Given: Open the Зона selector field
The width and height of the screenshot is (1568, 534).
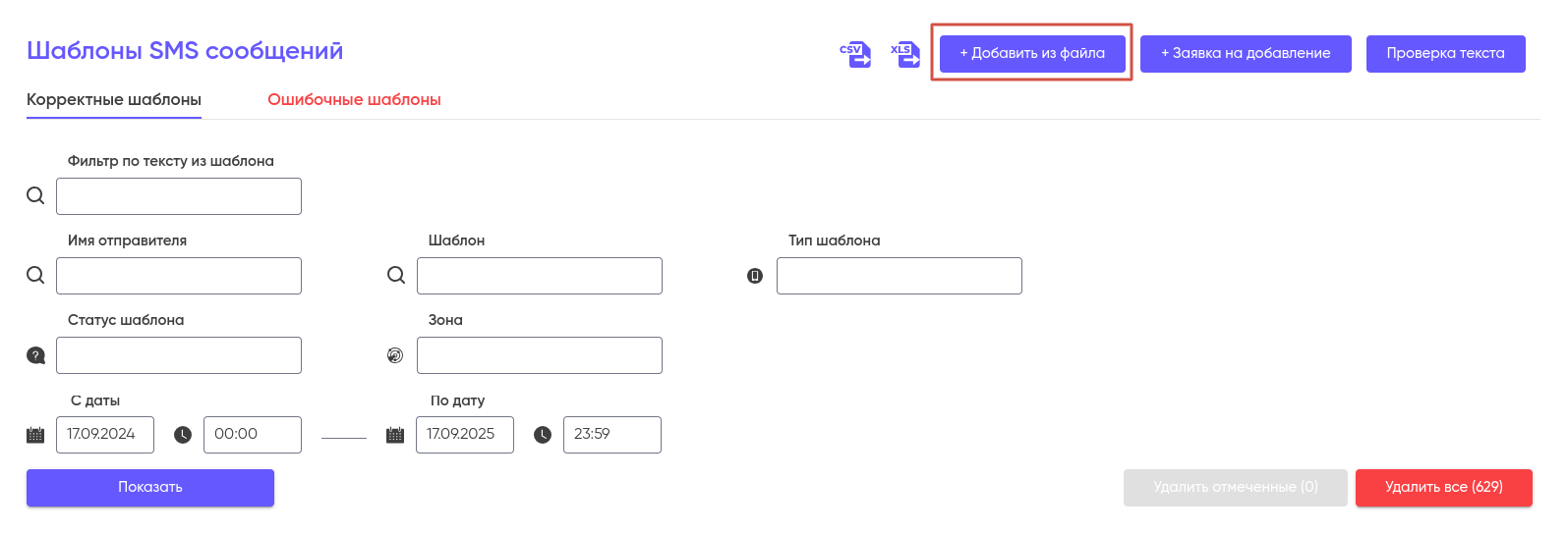Looking at the screenshot, I should tap(539, 355).
